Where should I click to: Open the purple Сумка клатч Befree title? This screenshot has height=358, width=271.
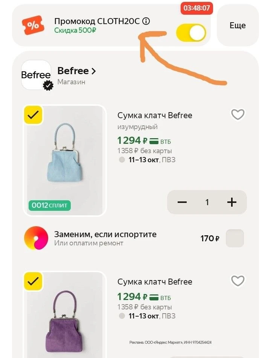tap(155, 282)
